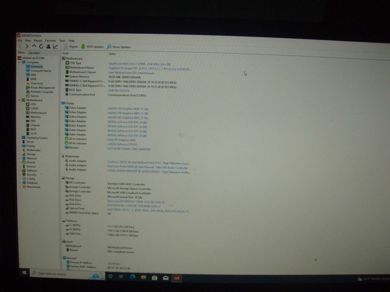This screenshot has width=390, height=292.
Task: Click the Driver Updates toolbar button
Action: (119, 47)
